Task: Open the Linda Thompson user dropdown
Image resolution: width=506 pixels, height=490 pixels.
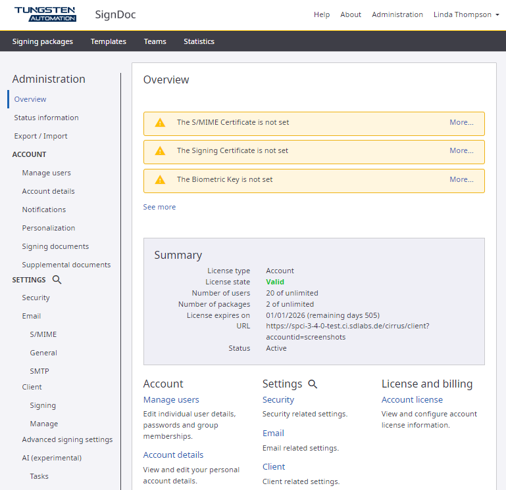Action: click(466, 14)
